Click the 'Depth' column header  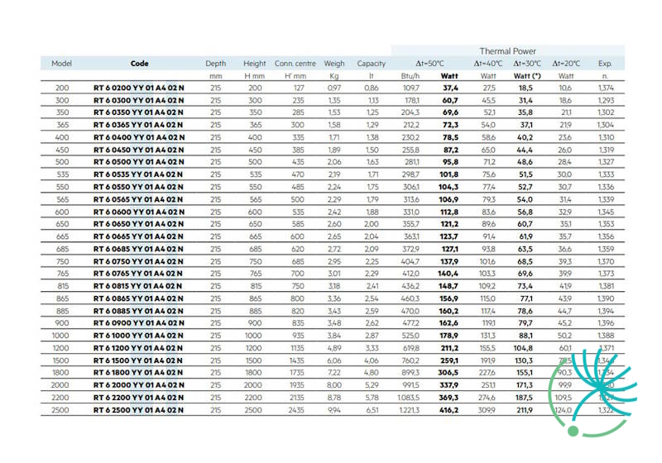(x=216, y=64)
